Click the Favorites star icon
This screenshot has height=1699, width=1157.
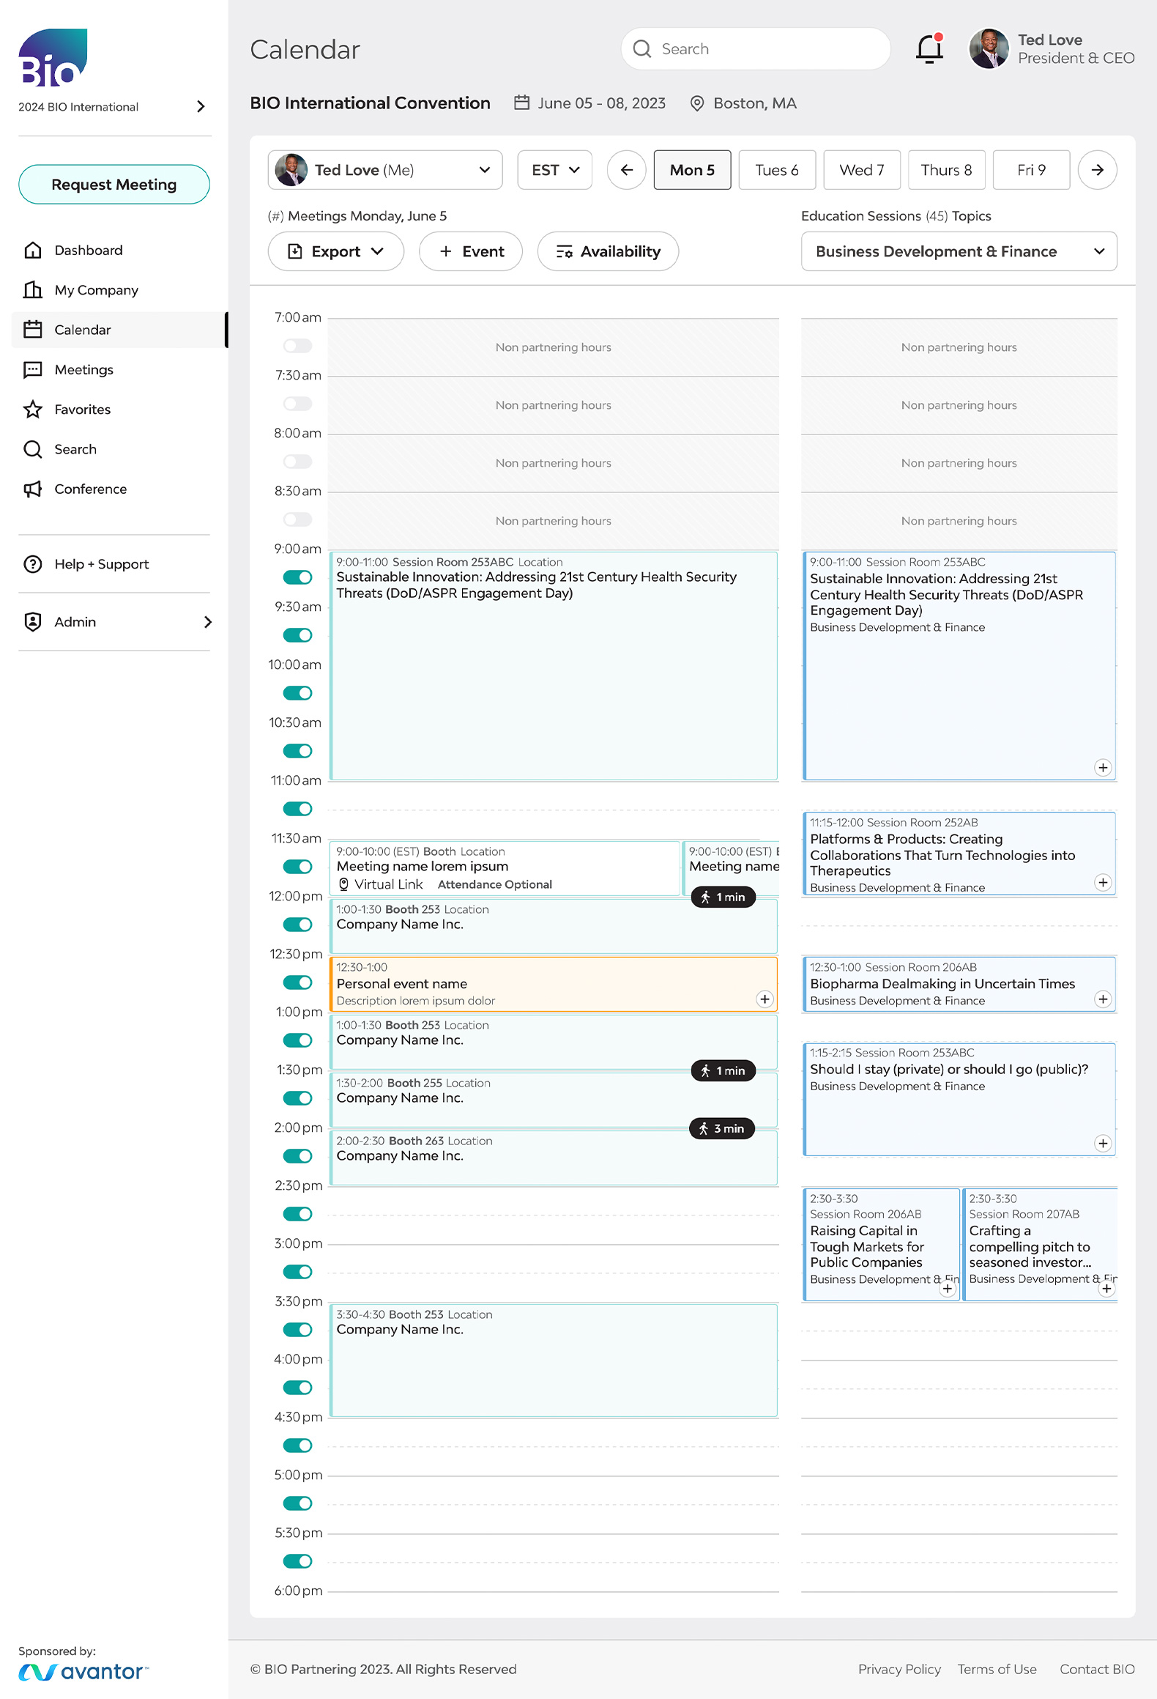33,410
